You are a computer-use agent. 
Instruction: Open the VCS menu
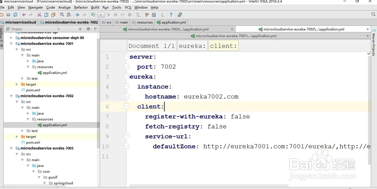pos(128,8)
